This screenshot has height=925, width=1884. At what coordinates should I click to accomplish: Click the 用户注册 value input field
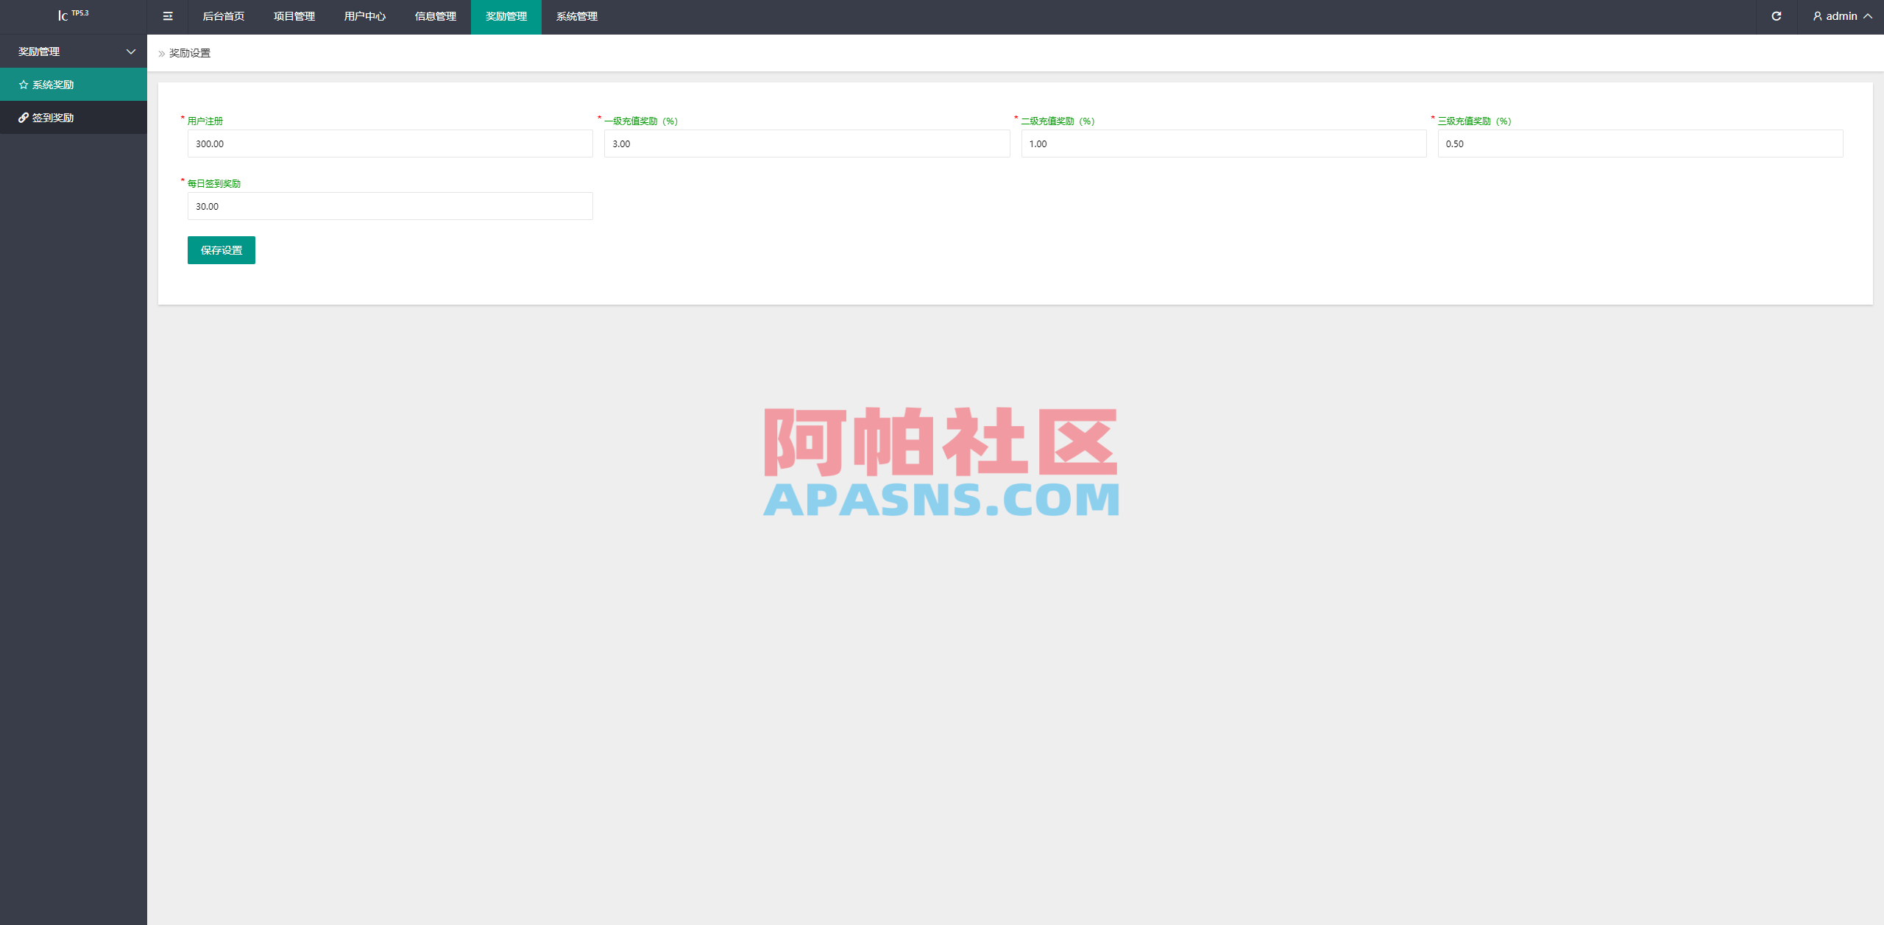coord(389,143)
